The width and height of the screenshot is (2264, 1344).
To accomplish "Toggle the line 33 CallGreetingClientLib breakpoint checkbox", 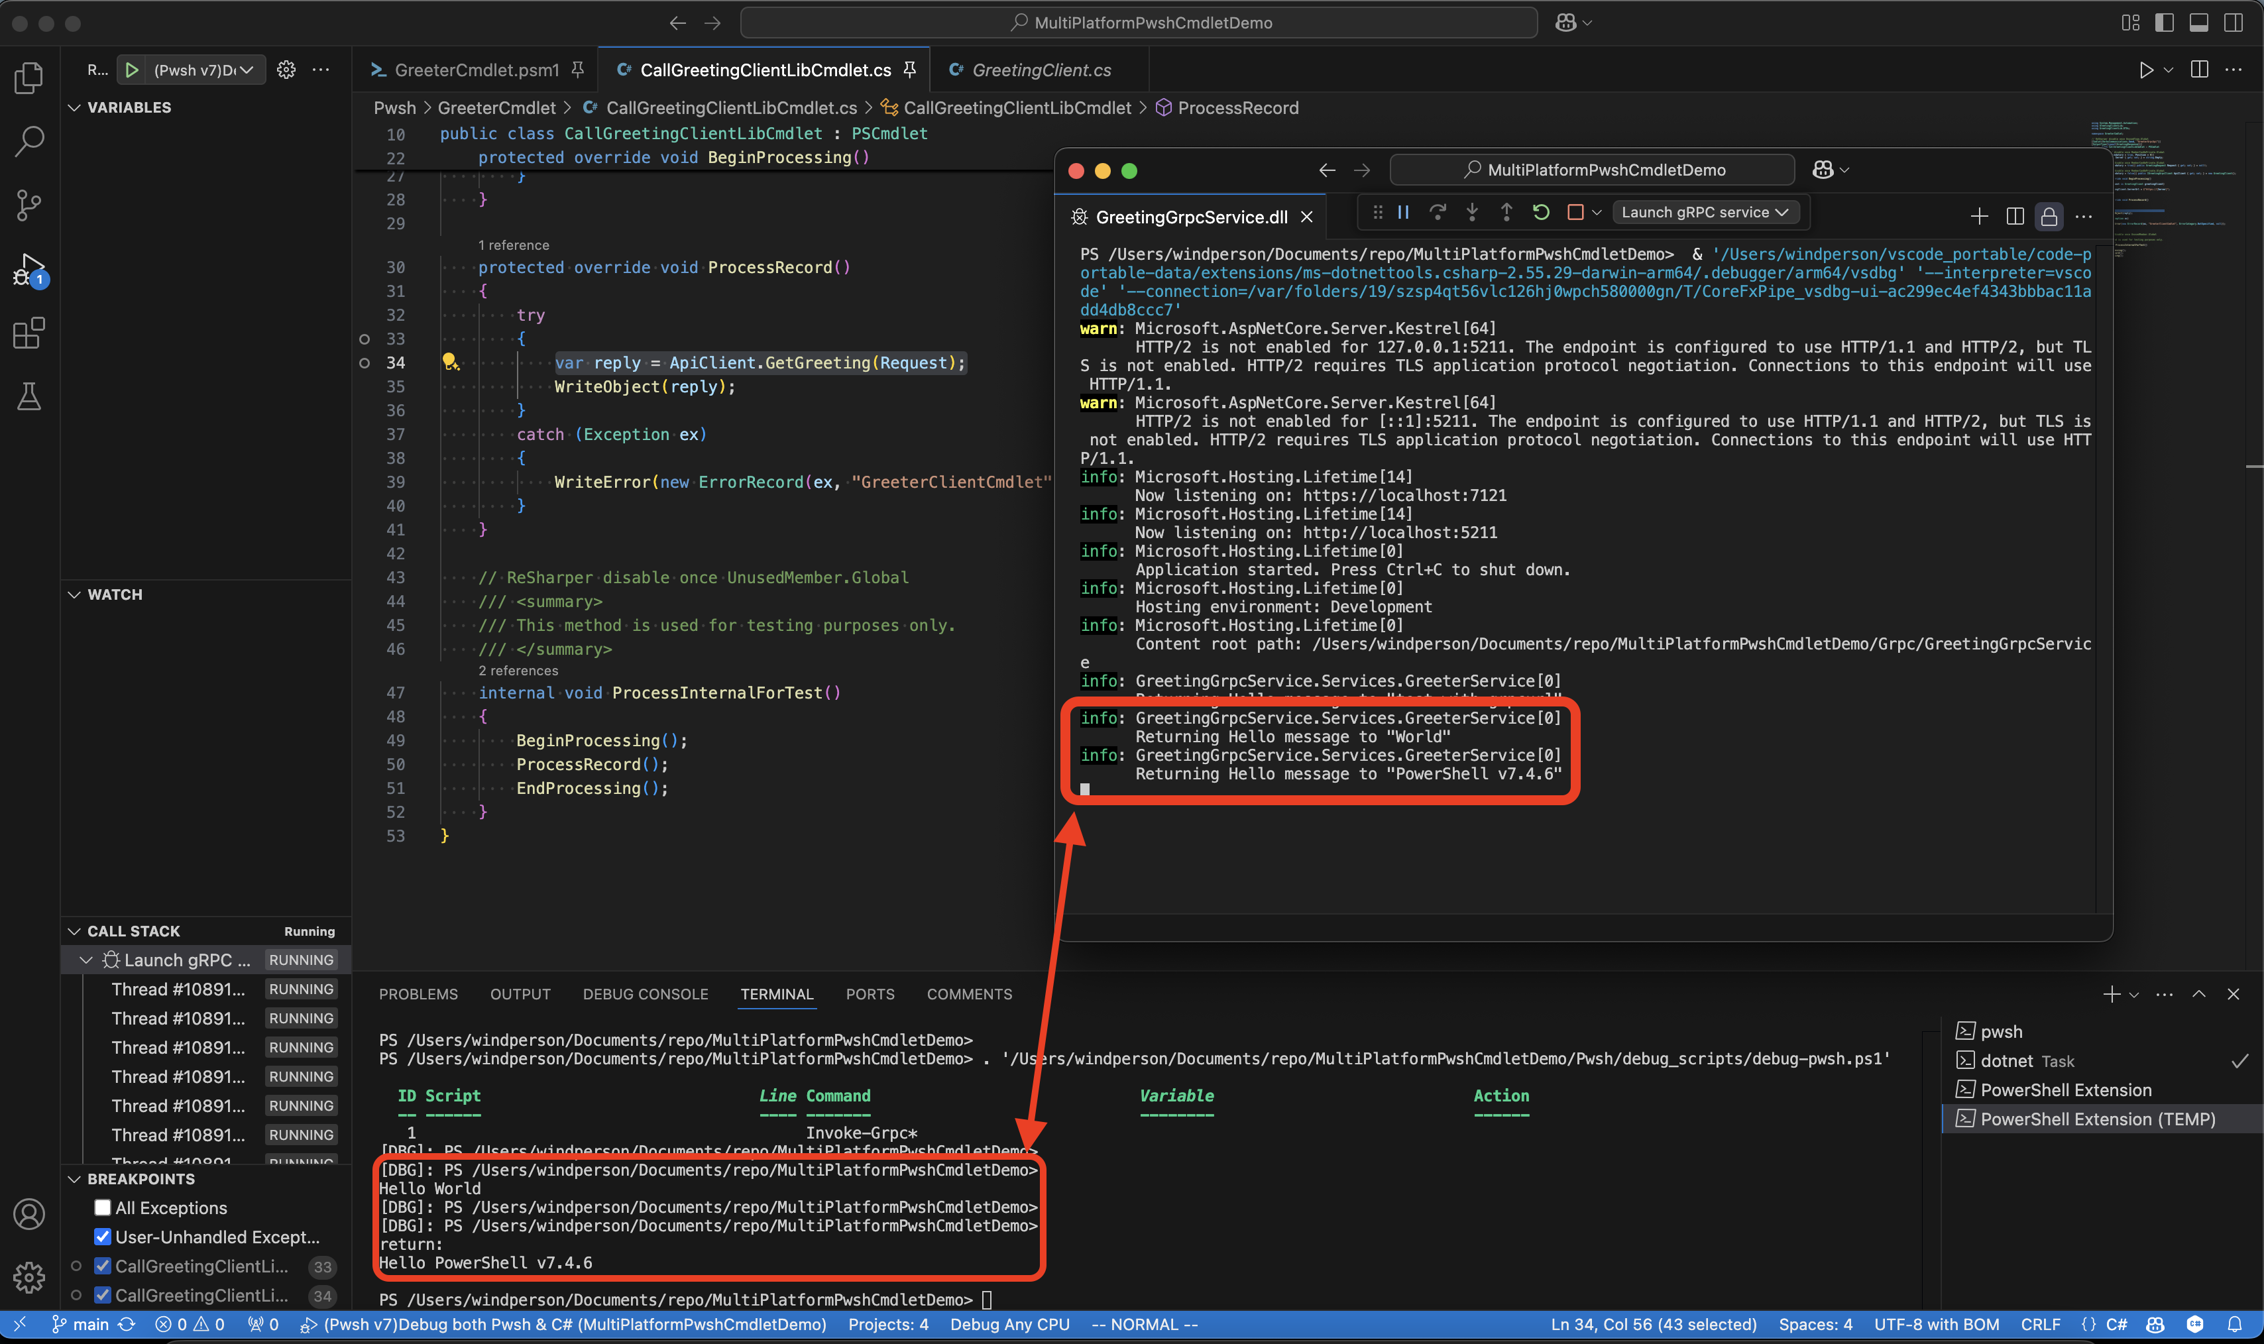I will (x=102, y=1266).
